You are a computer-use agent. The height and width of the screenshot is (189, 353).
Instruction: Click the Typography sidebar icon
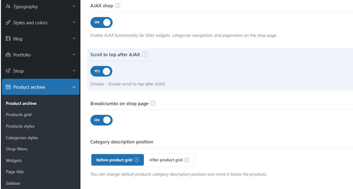tap(8, 6)
